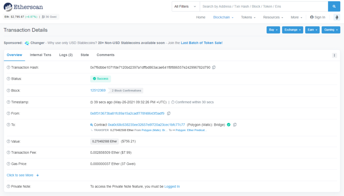344x196 pixels.
Task: Copy the transaction hash to clipboard
Action: 214,67
